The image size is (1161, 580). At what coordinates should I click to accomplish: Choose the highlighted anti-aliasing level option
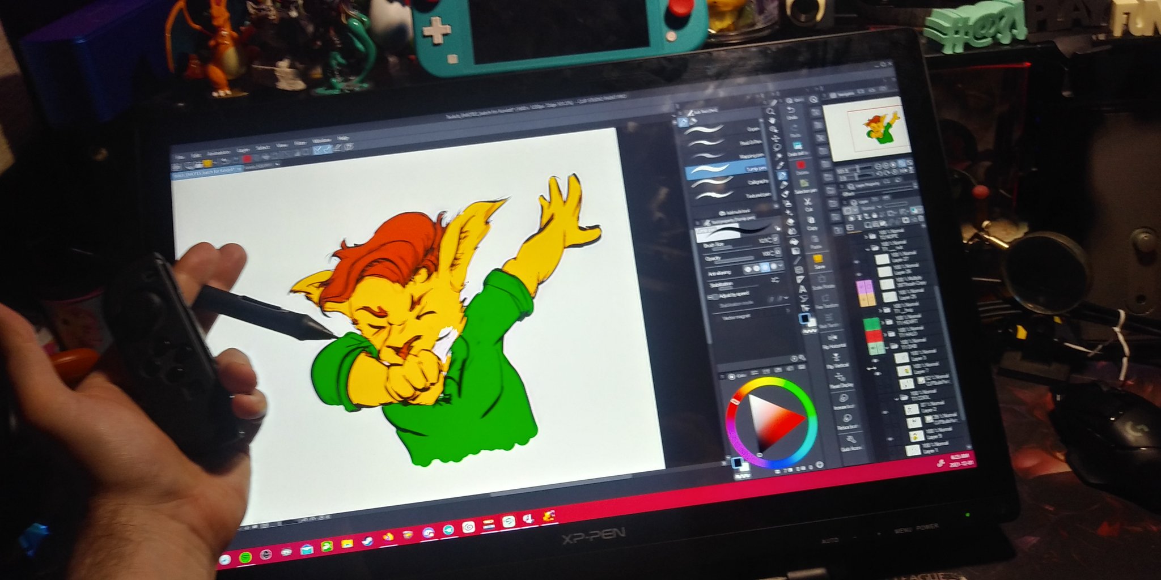pyautogui.click(x=765, y=267)
